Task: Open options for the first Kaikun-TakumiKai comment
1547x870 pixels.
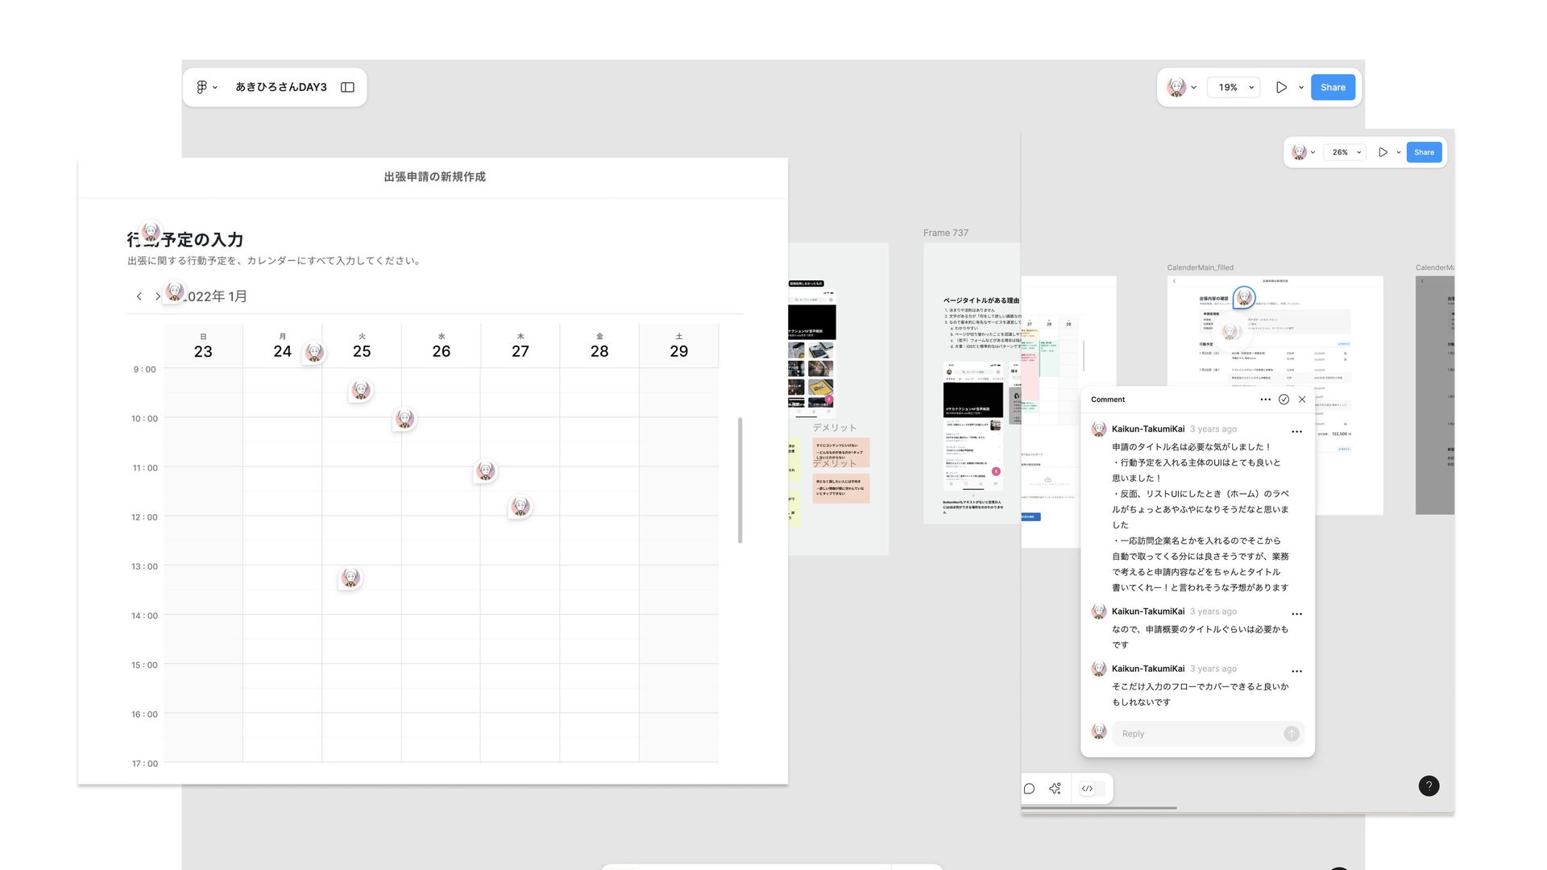Action: (x=1296, y=432)
